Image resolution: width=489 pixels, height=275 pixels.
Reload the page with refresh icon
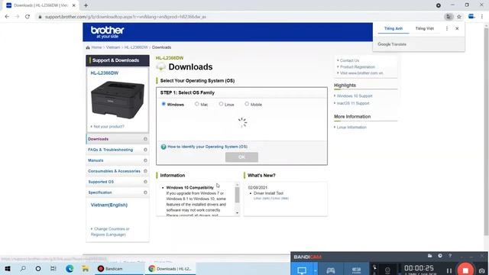pos(28,17)
